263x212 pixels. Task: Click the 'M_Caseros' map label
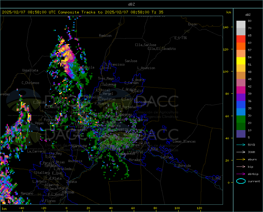click(x=140, y=120)
